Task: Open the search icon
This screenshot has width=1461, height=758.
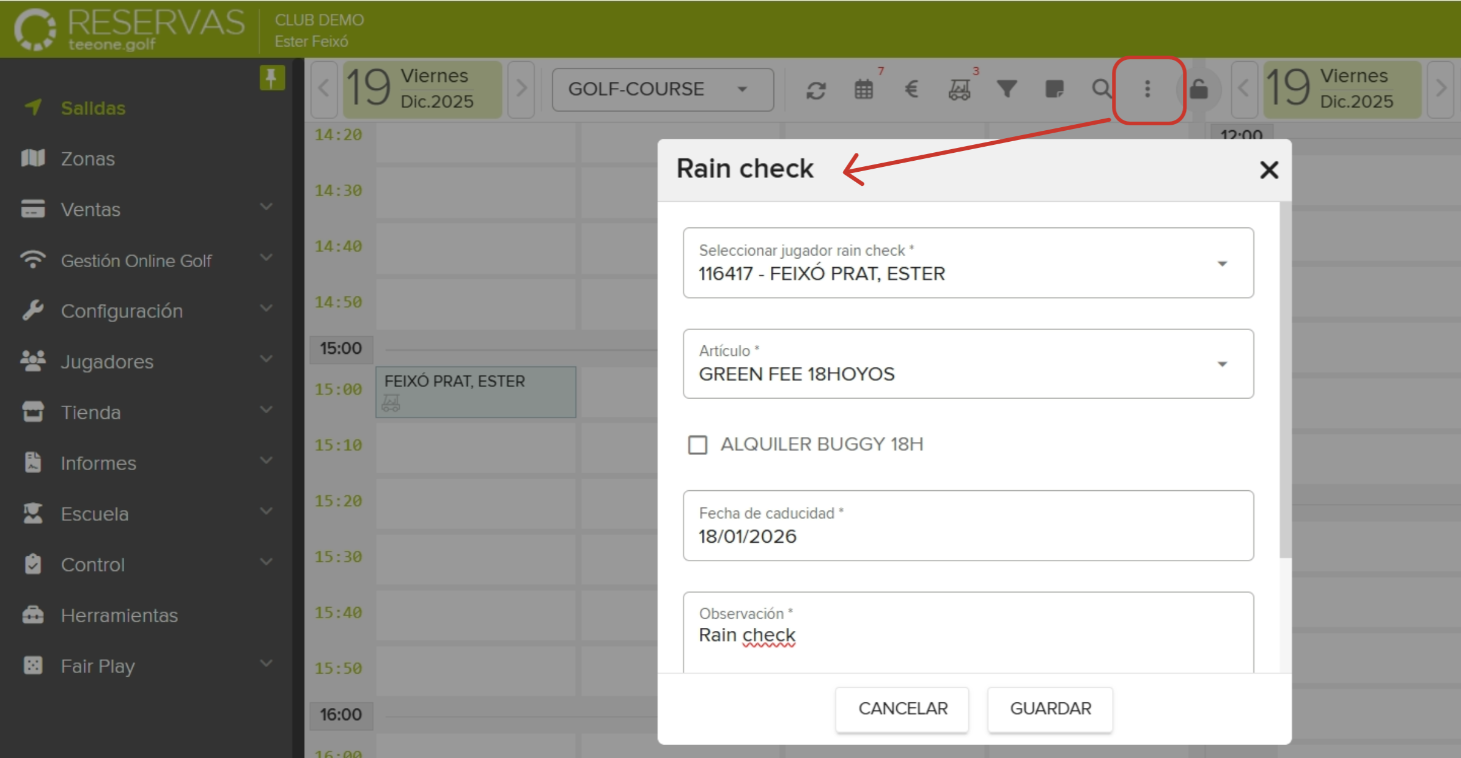Action: point(1102,89)
